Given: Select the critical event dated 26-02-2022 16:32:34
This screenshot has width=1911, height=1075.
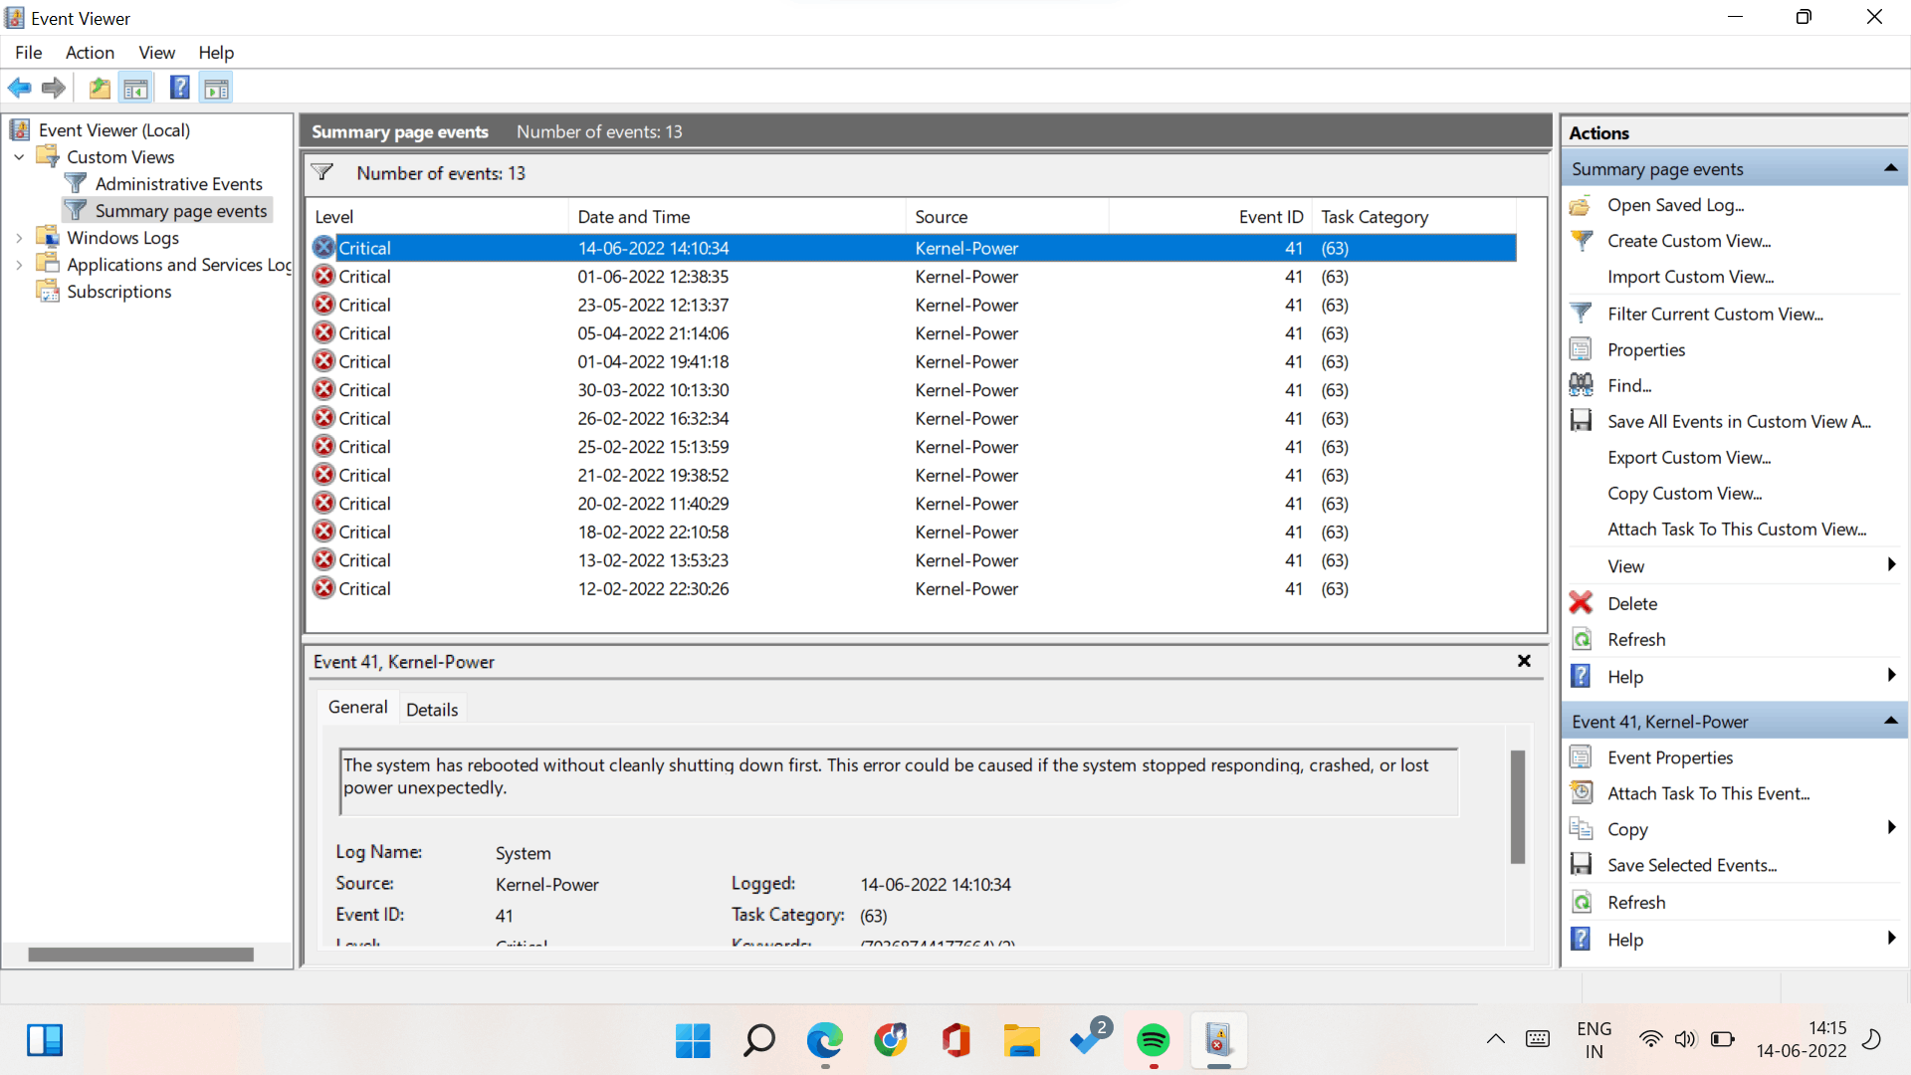Looking at the screenshot, I should click(x=913, y=418).
